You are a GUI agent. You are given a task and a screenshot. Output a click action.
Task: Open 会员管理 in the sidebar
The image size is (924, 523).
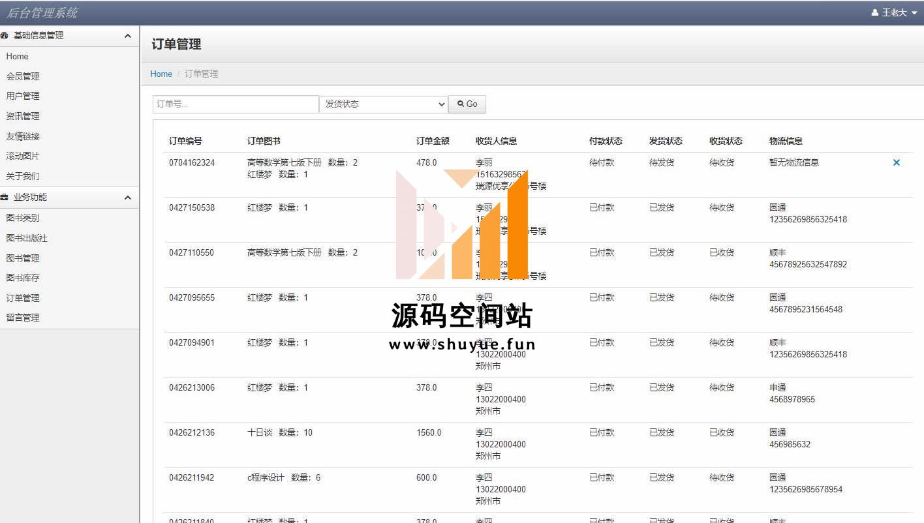[23, 76]
